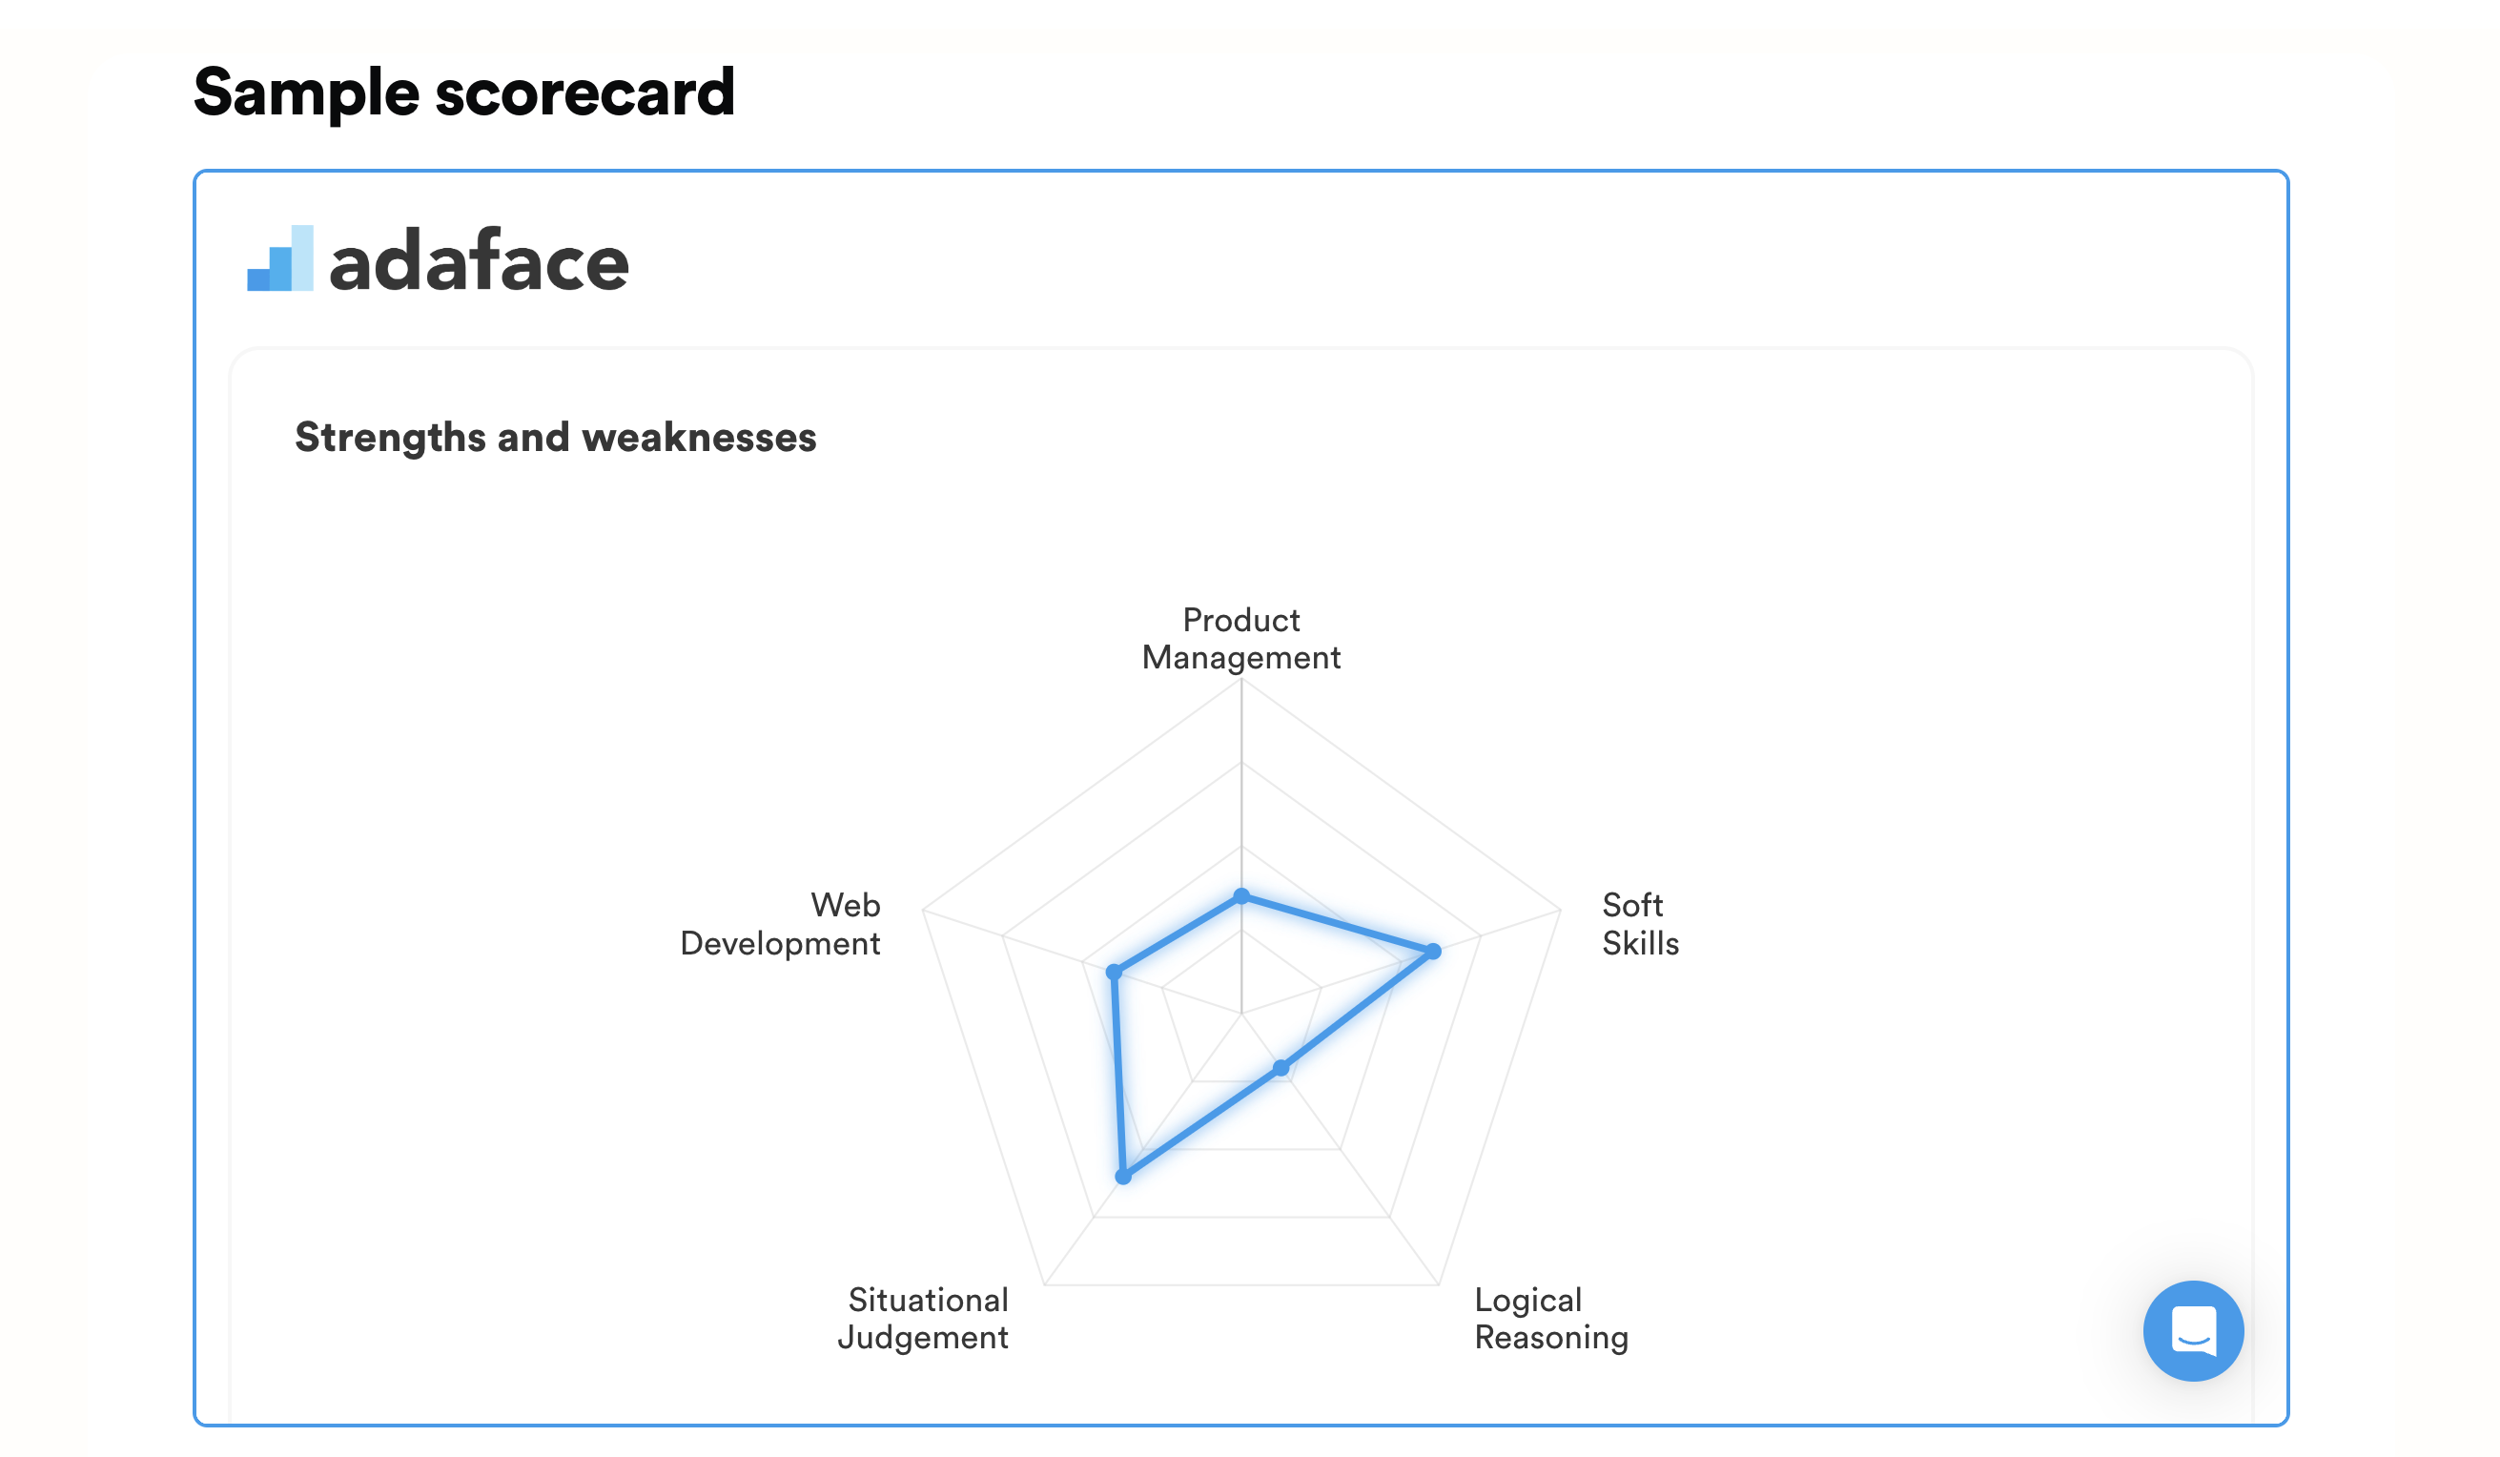This screenshot has width=2500, height=1457.
Task: Click the Situational Judgement axis label
Action: [924, 1318]
